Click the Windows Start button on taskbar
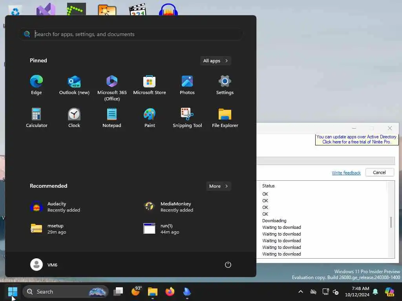The image size is (402, 301). click(13, 292)
